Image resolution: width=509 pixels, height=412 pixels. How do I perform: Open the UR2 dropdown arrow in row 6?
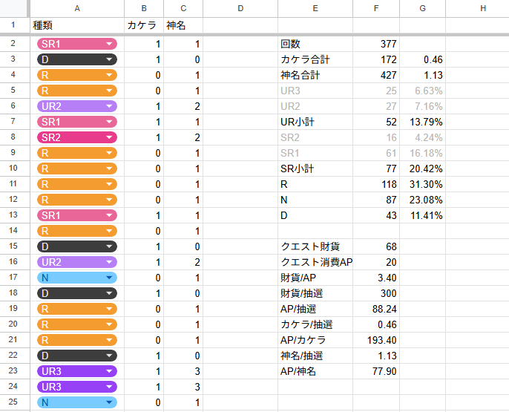(110, 106)
